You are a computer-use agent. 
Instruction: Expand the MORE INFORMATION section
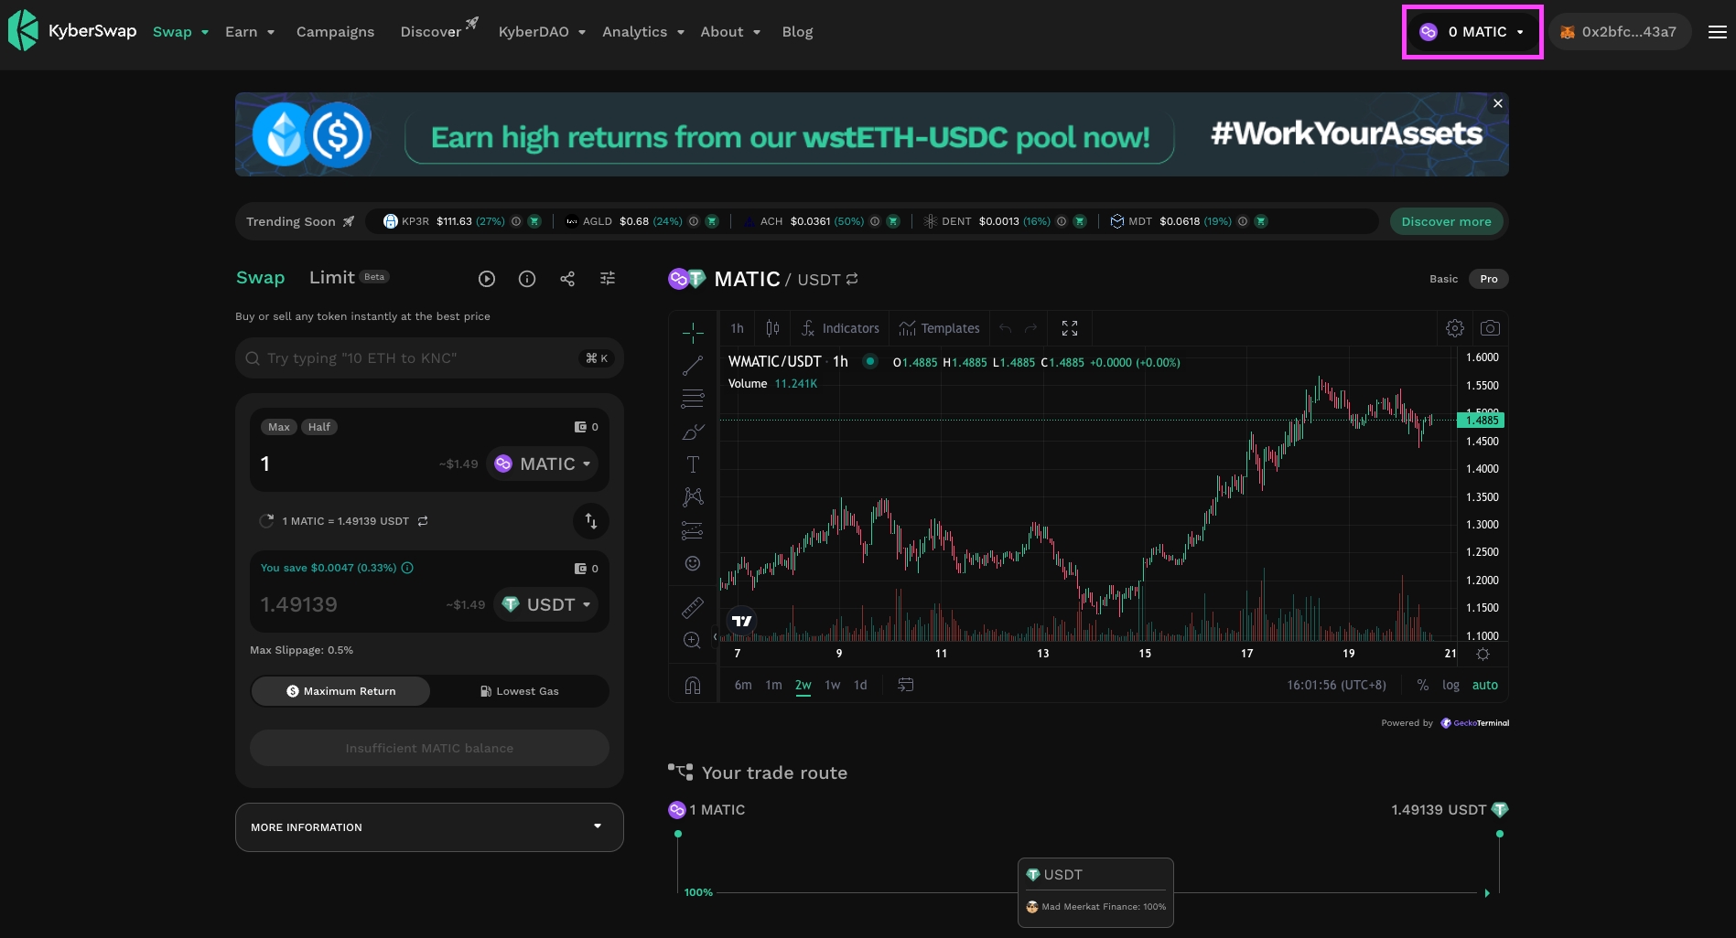tap(429, 827)
